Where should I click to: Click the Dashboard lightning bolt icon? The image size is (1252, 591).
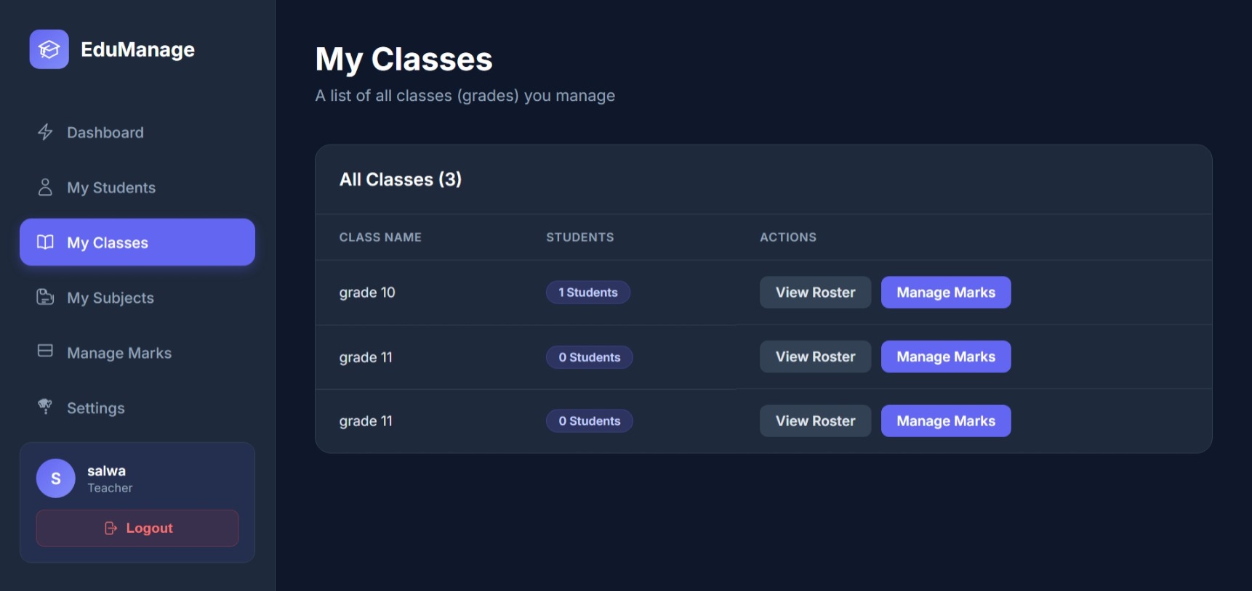pos(45,132)
